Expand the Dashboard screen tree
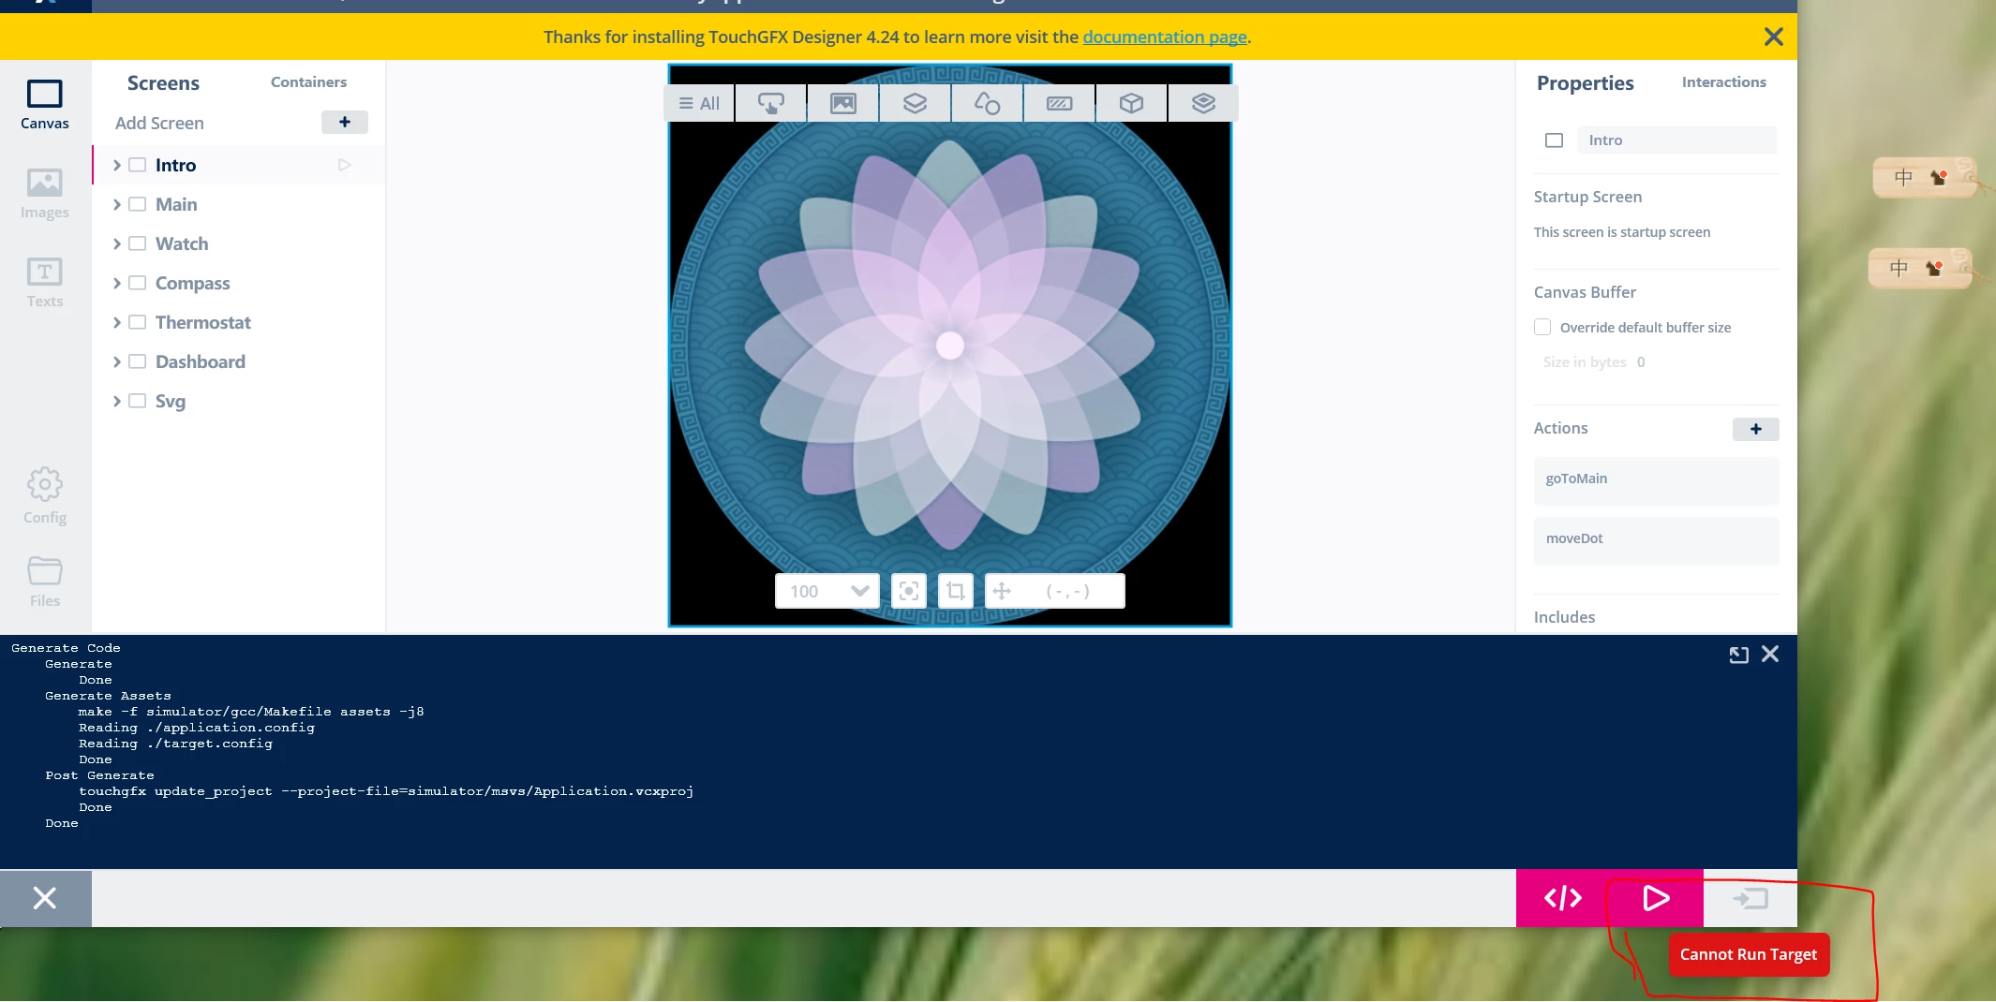The image size is (1996, 1002). coord(117,361)
